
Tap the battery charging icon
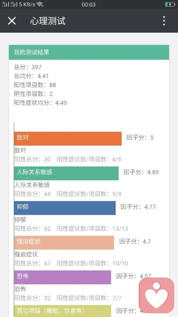click(170, 4)
